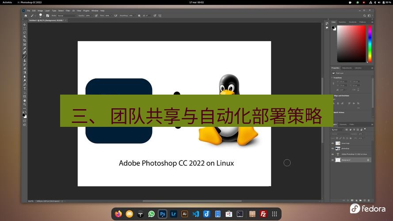Hide the Linux Logo layer

(332, 143)
